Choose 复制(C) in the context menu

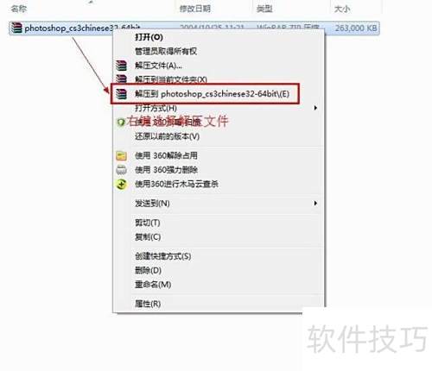tap(148, 237)
